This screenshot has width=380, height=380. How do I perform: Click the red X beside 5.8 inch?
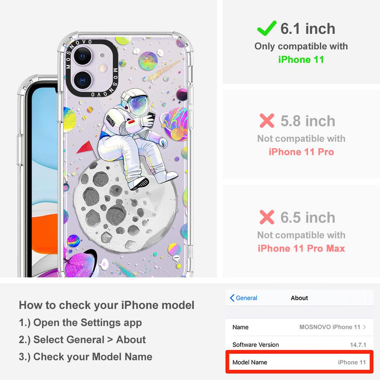[267, 121]
